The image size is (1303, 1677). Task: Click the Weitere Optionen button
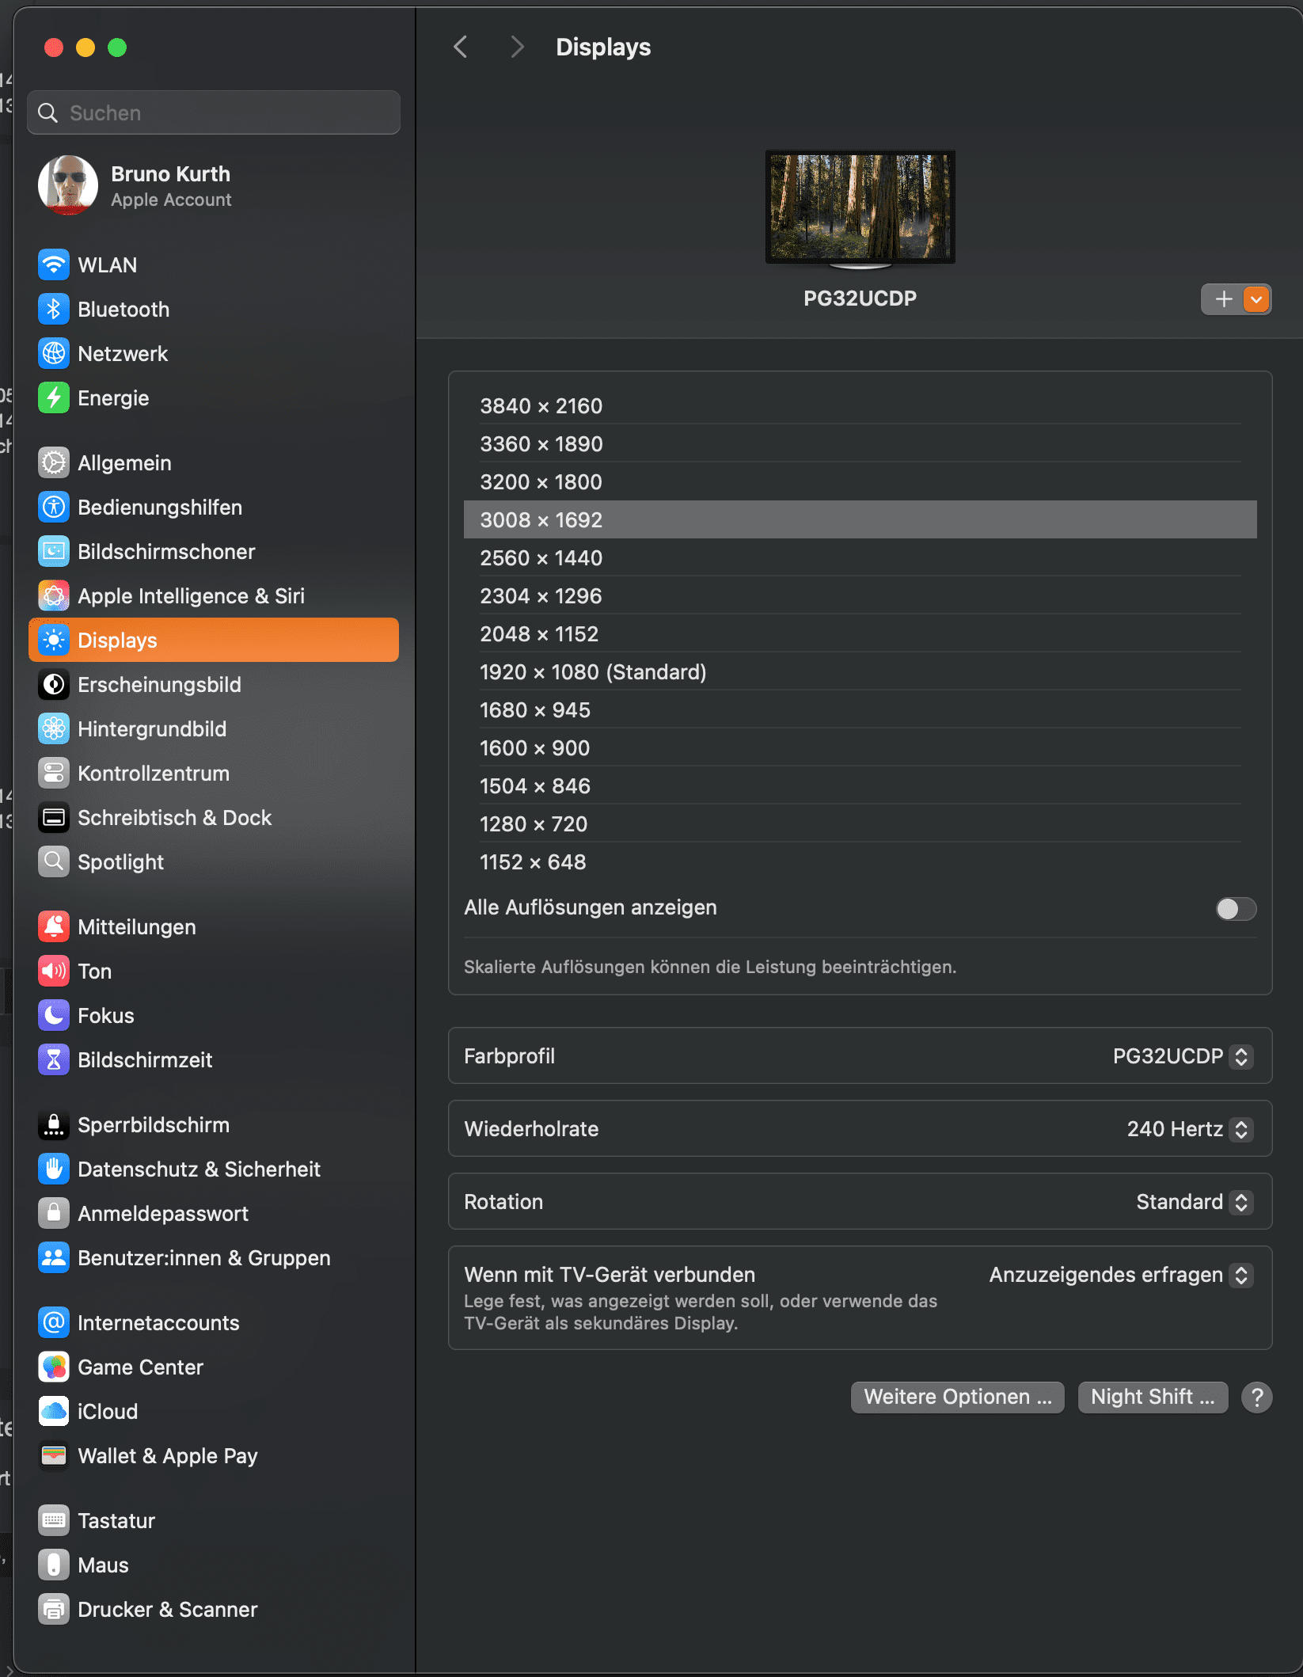pyautogui.click(x=957, y=1397)
